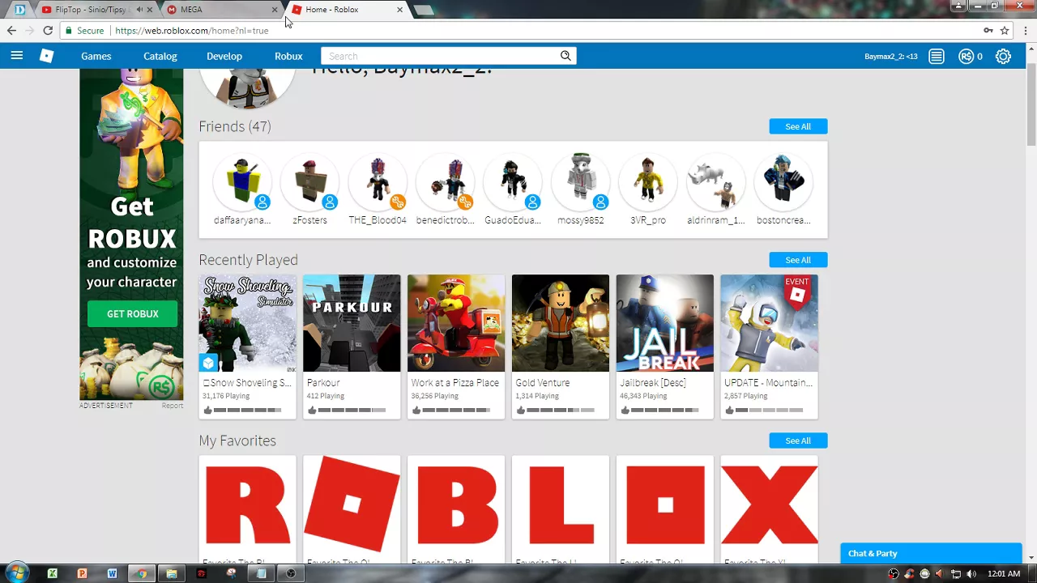The image size is (1037, 583).
Task: Open the favorite game with X logo
Action: (x=769, y=504)
